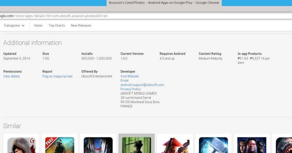Click the address bar URL
The height and width of the screenshot is (153, 292).
point(54,16)
